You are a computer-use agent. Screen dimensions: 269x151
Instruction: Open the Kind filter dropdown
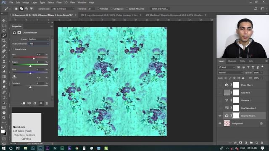click(227, 67)
